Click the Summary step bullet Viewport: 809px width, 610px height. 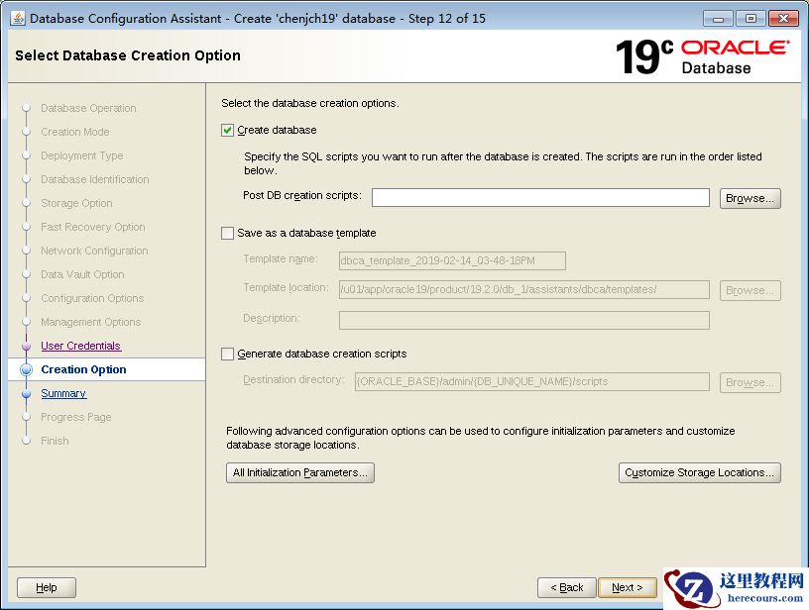click(x=27, y=393)
